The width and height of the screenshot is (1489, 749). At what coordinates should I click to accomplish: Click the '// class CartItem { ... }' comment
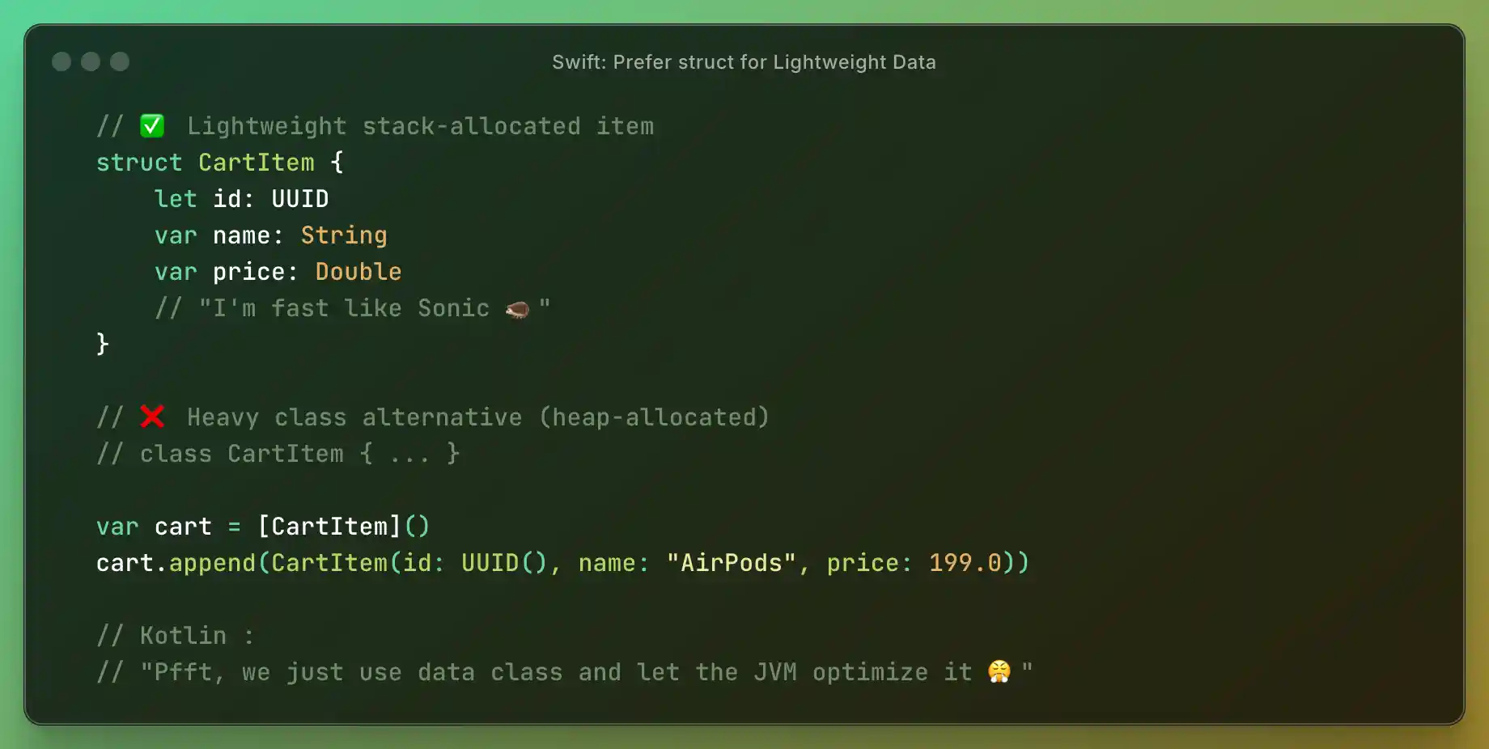coord(278,454)
